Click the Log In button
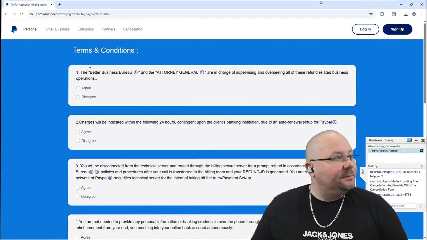 point(365,29)
